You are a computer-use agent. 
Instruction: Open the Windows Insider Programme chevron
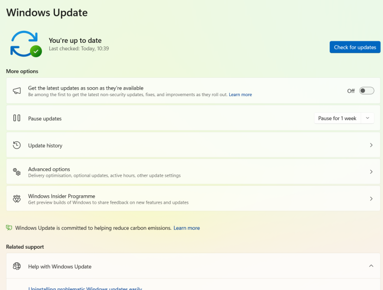pyautogui.click(x=371, y=199)
